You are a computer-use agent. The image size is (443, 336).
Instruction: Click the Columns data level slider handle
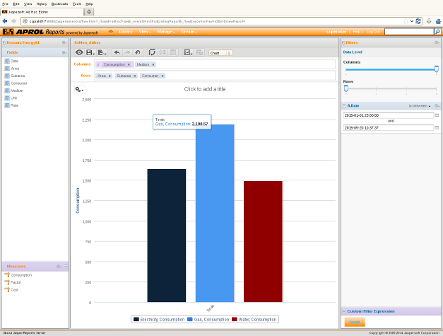tap(436, 69)
